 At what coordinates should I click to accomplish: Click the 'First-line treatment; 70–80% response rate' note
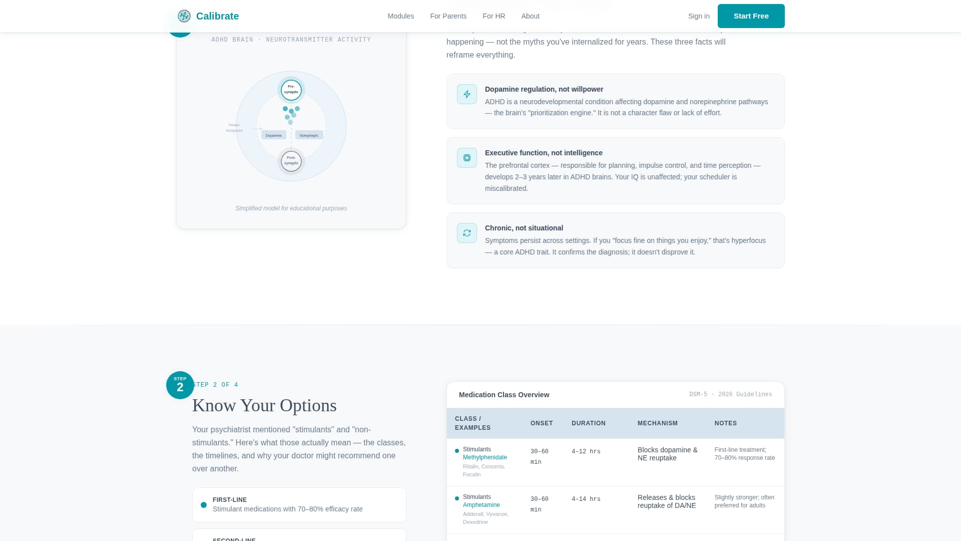coord(745,454)
